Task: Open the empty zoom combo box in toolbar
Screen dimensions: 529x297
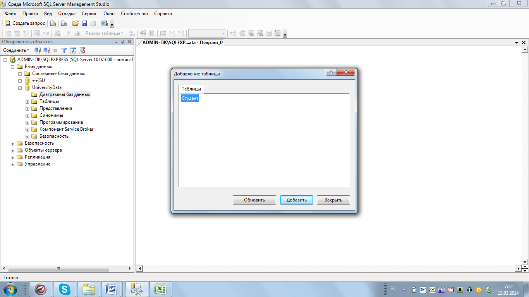Action: (207, 33)
